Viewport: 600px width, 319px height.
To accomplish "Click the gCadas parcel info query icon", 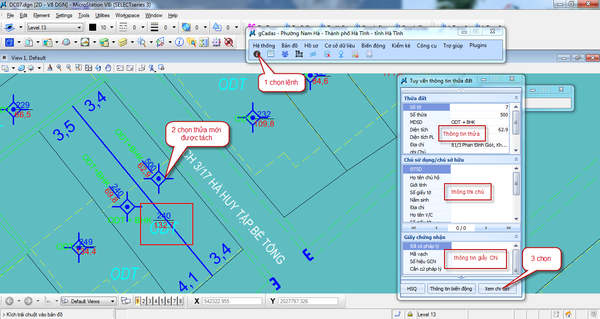I will [257, 54].
